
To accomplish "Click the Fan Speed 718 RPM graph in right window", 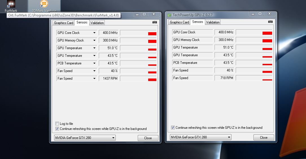I will tap(254, 78).
